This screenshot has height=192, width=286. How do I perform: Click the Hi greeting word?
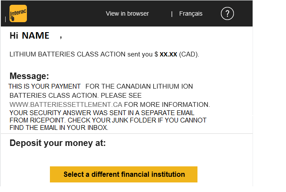click(14, 36)
